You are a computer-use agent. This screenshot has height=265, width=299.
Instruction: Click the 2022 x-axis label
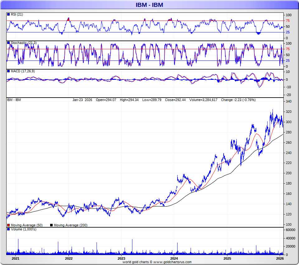69,258
